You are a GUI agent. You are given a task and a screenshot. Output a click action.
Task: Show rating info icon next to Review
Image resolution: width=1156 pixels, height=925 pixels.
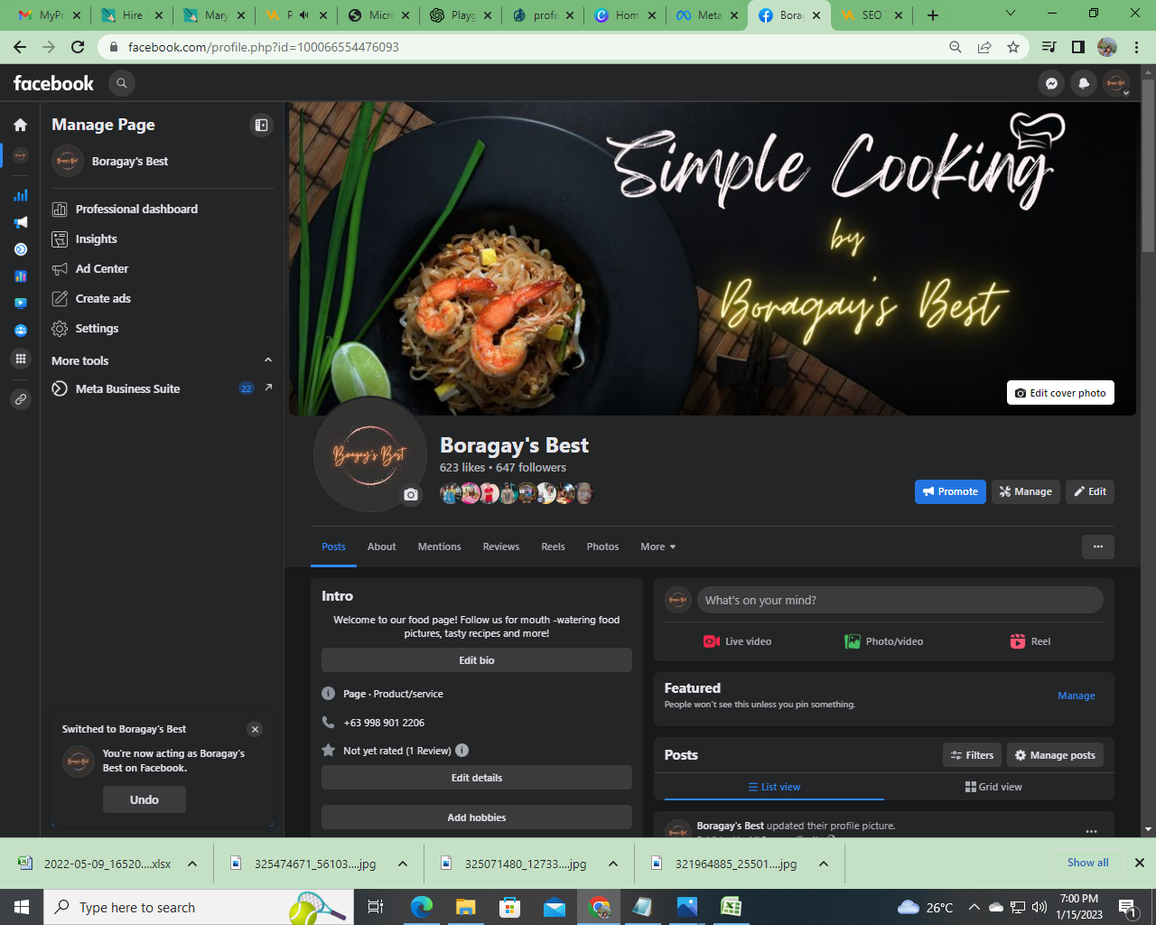pyautogui.click(x=461, y=751)
